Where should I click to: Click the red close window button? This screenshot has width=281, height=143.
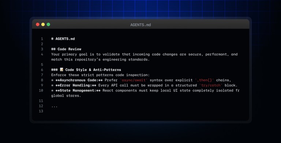pos(38,25)
